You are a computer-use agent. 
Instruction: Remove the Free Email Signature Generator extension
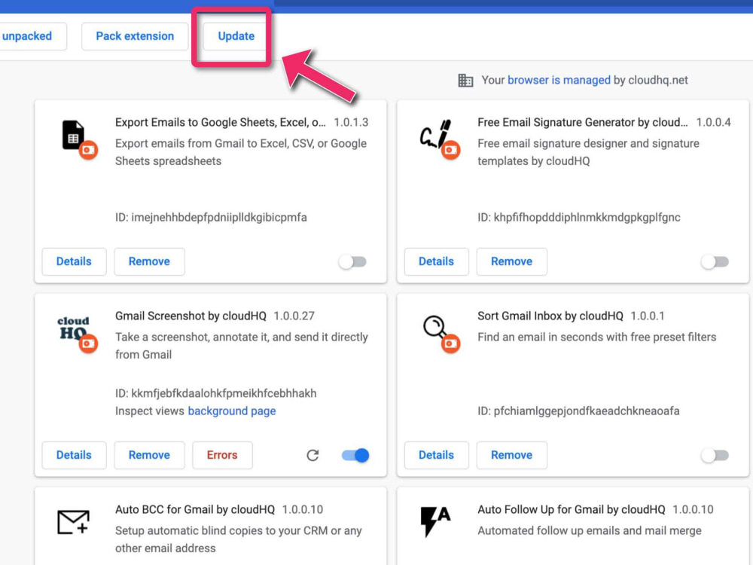[x=511, y=261]
